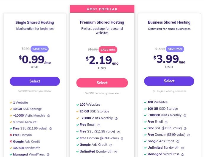Screen dimensions: 204x157
Task: Open Business plan Free Email help icon
Action: 166,122
